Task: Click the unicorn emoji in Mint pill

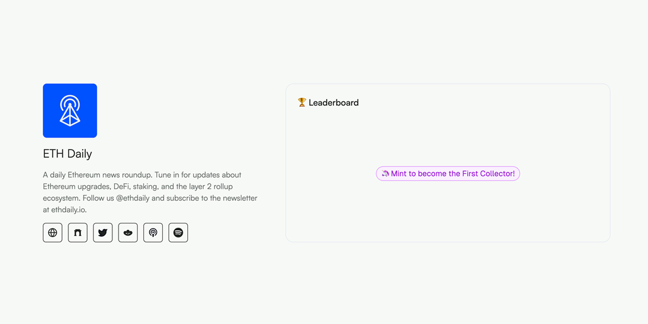Action: (x=385, y=173)
